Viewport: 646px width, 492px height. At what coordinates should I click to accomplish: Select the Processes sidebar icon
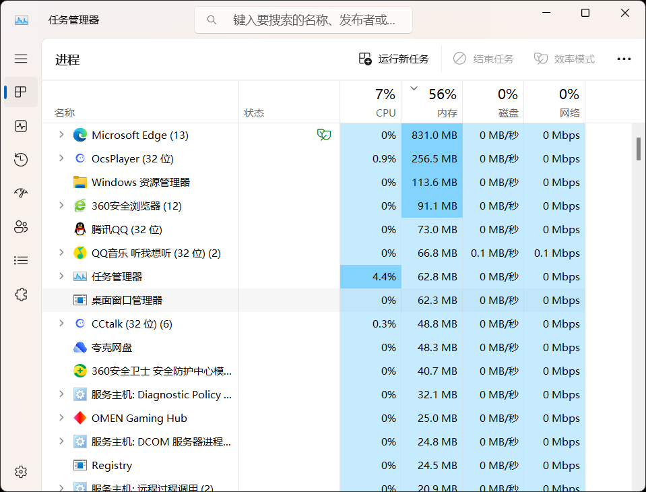(21, 92)
